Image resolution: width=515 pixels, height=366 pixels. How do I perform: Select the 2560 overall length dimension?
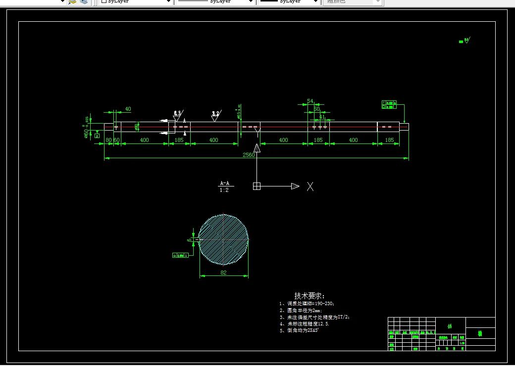click(x=249, y=155)
